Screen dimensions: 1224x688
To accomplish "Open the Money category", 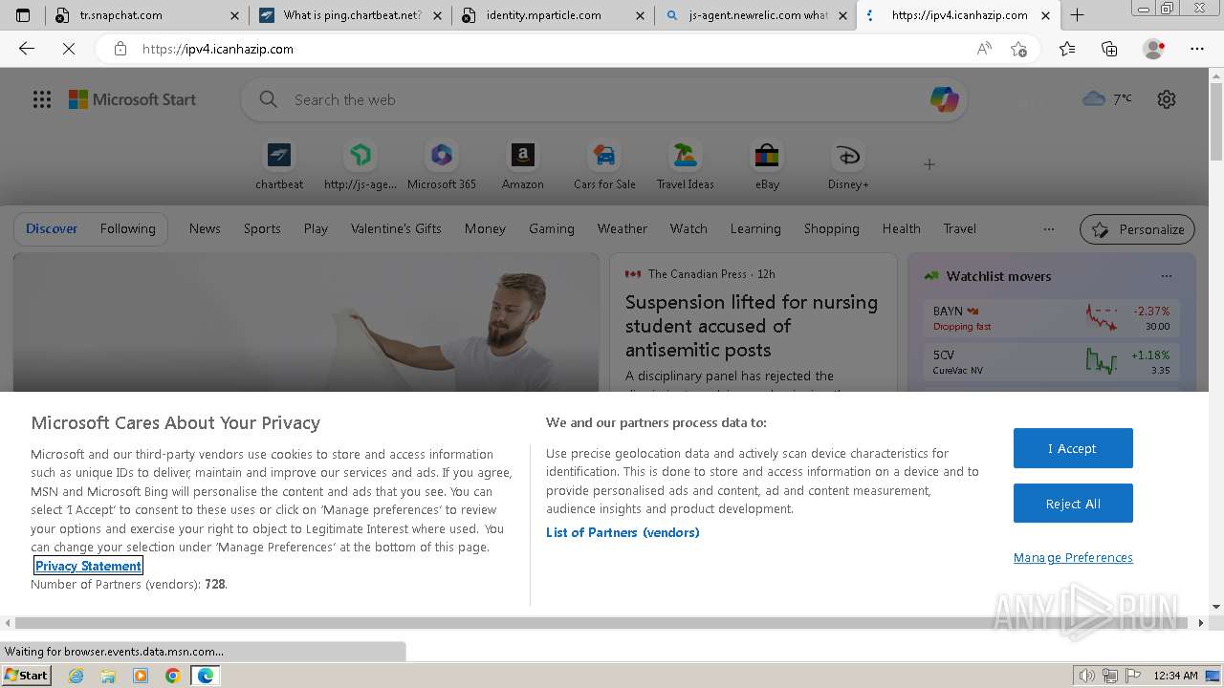I will pyautogui.click(x=485, y=228).
